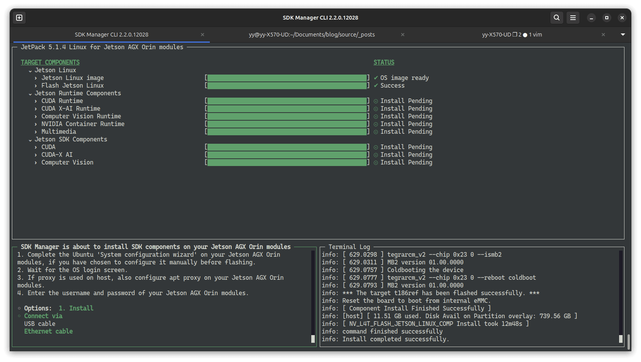Open the tab list dropdown arrow
The width and height of the screenshot is (641, 362).
[623, 35]
